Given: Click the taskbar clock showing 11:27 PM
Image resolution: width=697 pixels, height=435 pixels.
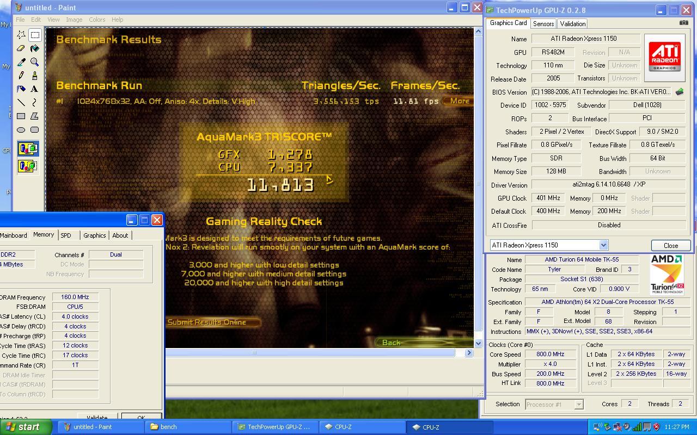Looking at the screenshot, I should tap(677, 427).
